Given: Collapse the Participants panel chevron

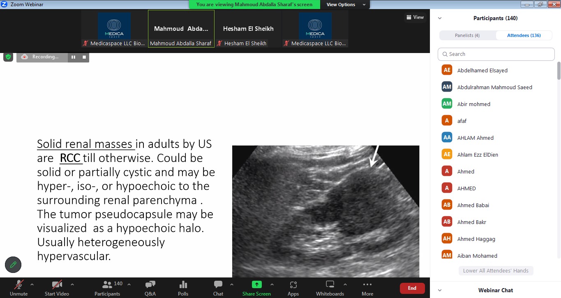Looking at the screenshot, I should point(440,18).
